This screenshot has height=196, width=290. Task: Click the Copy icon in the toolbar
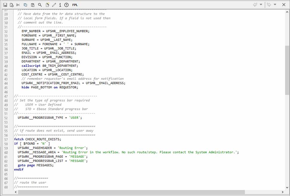25,5
